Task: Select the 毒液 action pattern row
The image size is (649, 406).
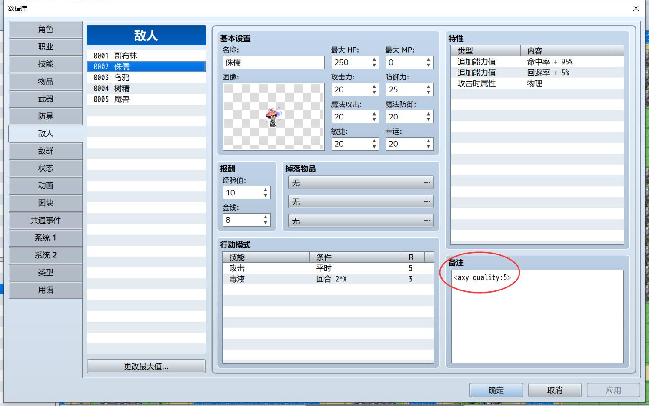Action: point(328,279)
